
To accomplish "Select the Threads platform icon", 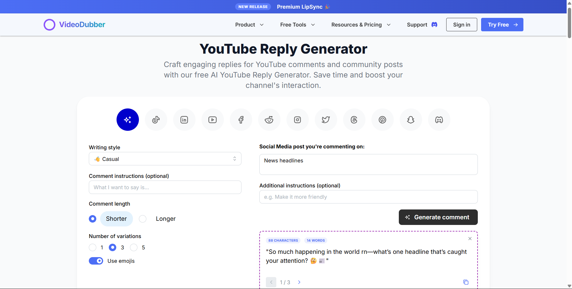I will pos(354,119).
